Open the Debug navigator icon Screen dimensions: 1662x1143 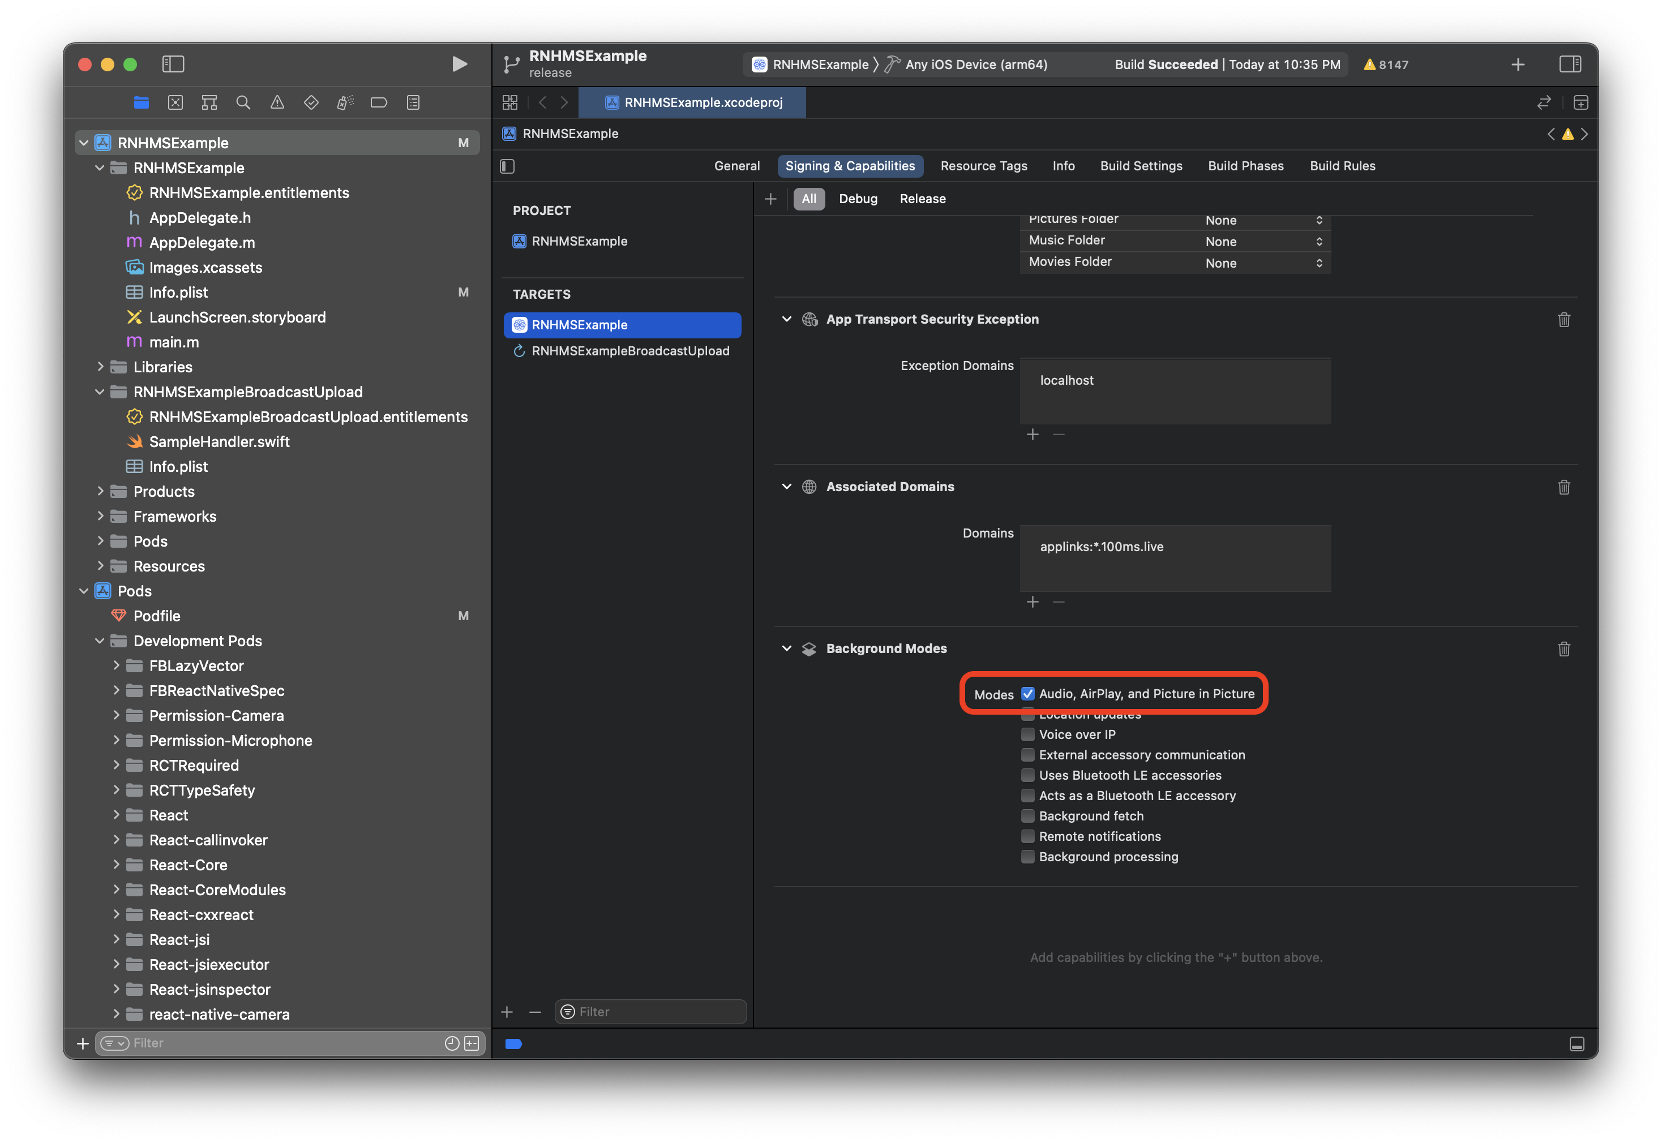coord(345,102)
